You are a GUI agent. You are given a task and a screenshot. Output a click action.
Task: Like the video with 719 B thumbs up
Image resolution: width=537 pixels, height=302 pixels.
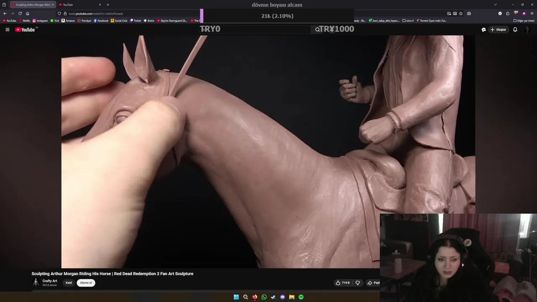(342, 283)
